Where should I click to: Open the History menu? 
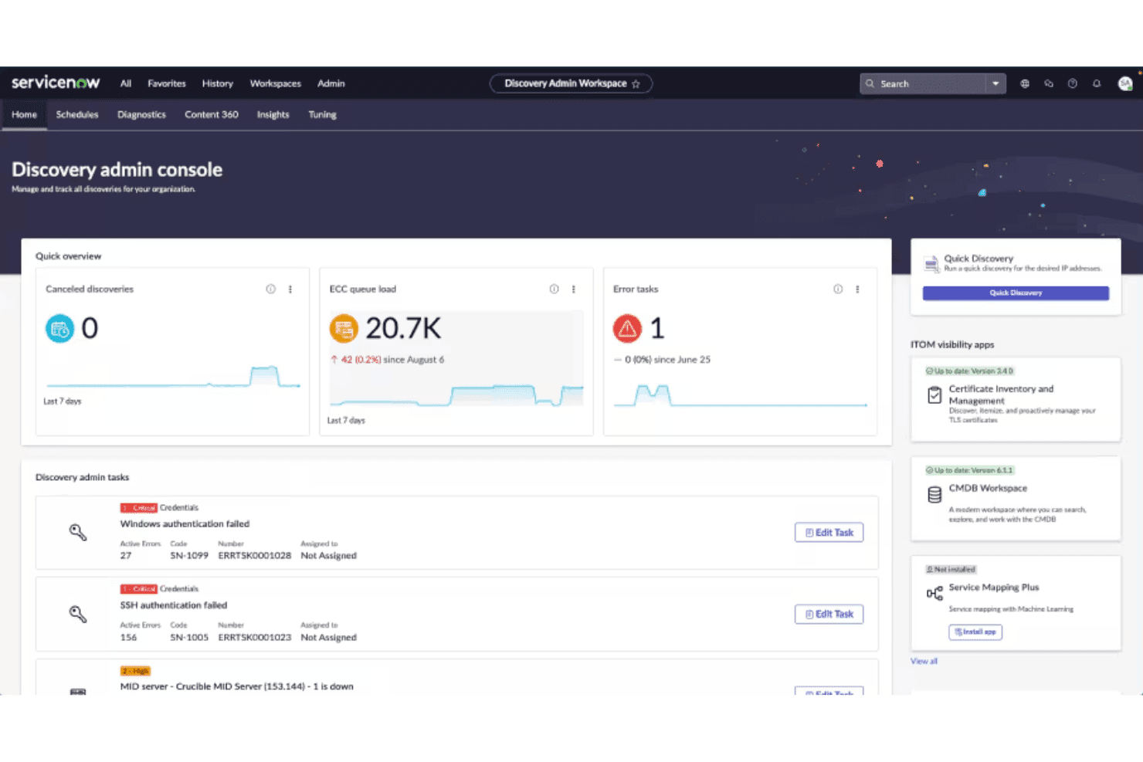point(218,83)
